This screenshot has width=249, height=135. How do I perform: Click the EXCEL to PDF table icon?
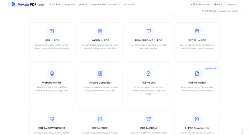(x=197, y=31)
